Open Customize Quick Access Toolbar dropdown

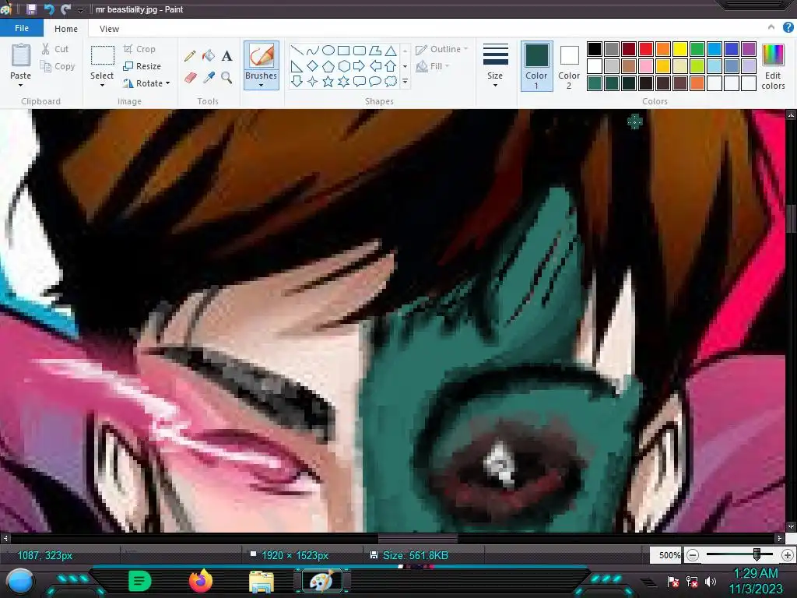click(x=80, y=9)
